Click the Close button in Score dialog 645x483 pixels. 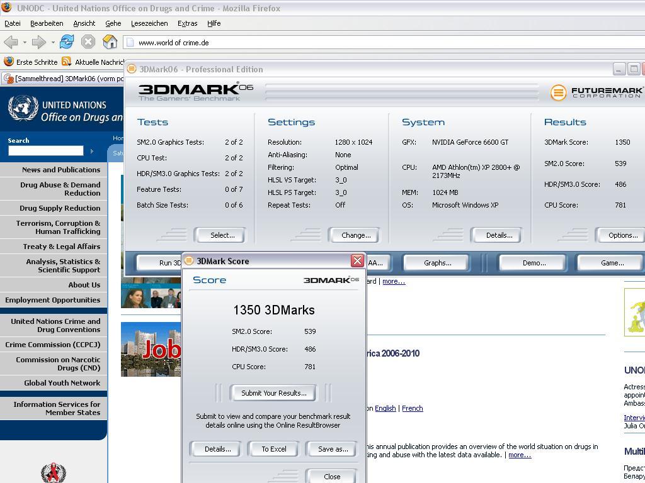[331, 477]
